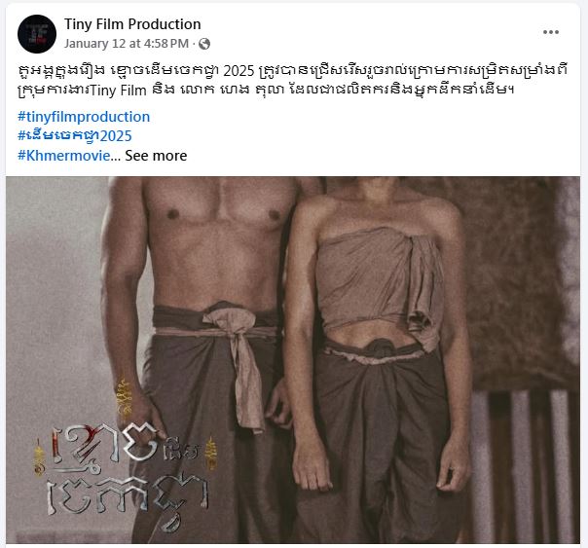Open the Tiny Film Production profile picture
The image size is (588, 548).
pos(37,34)
